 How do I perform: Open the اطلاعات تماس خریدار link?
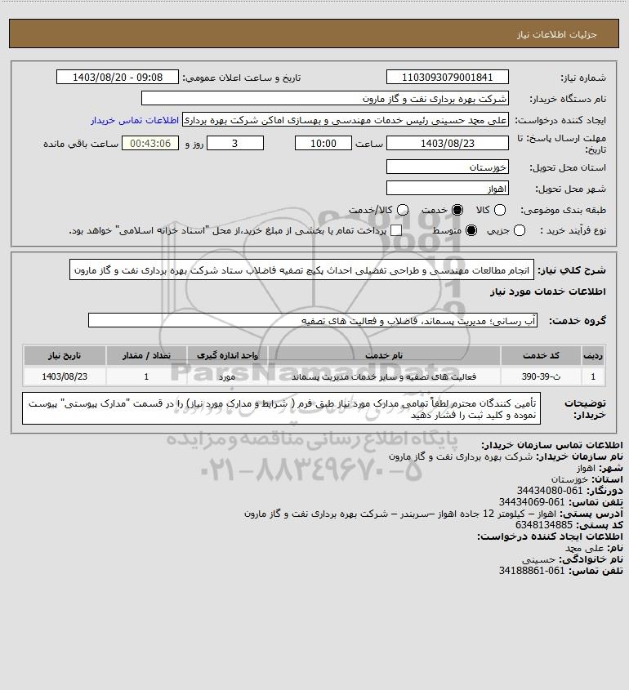coord(135,120)
